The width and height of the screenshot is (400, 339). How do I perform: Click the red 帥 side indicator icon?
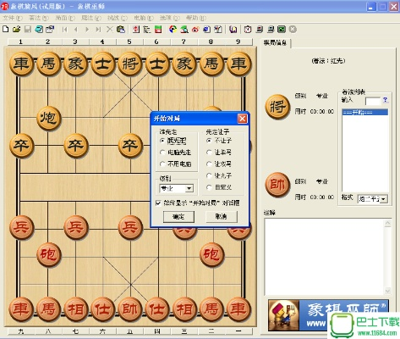pyautogui.click(x=277, y=185)
